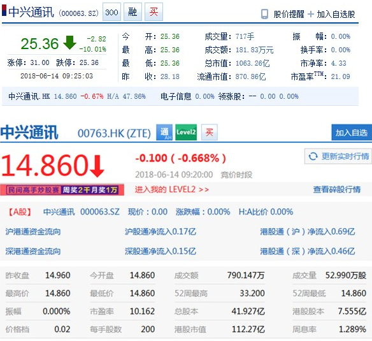Click the H/A 47.86% ratio text
Image resolution: width=372 pixels, height=341 pixels.
point(127,96)
